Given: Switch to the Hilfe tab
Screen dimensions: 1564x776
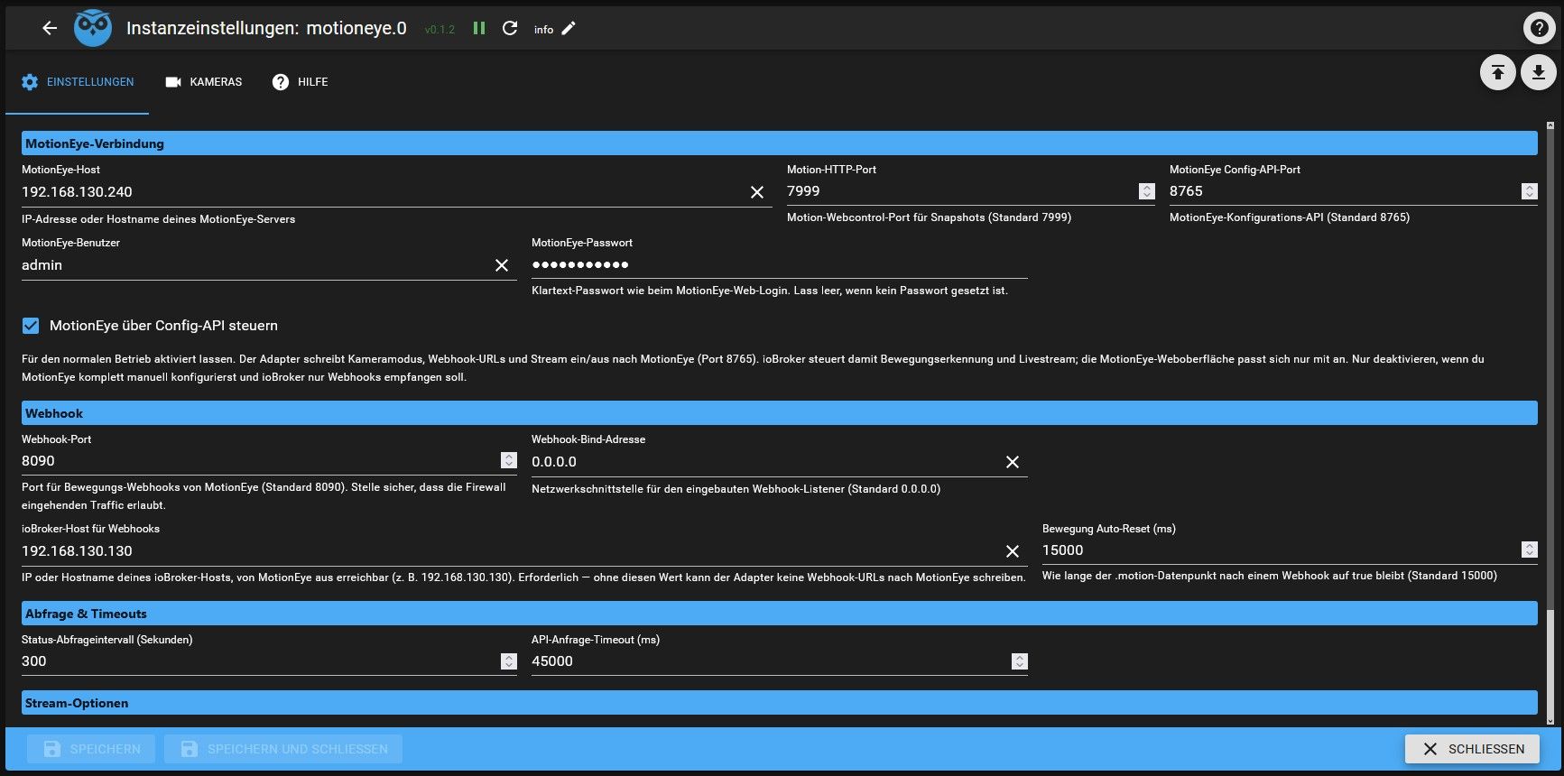Looking at the screenshot, I should [301, 82].
